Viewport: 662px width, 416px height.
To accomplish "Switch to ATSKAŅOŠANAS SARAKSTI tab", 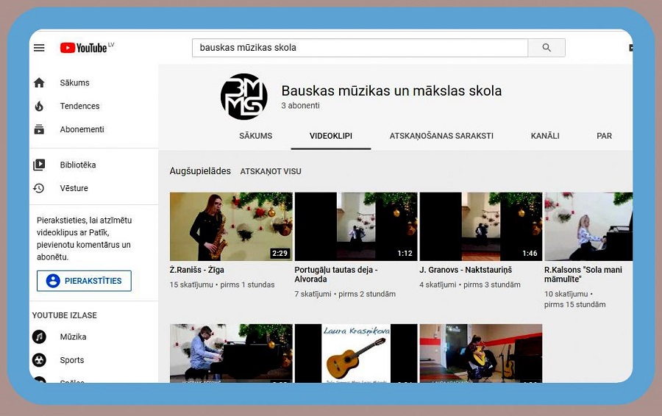I will [441, 136].
